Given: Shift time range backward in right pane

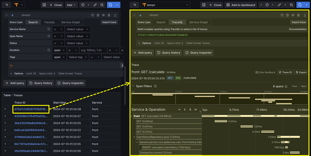Looking at the screenshot, I should pyautogui.click(x=261, y=5).
